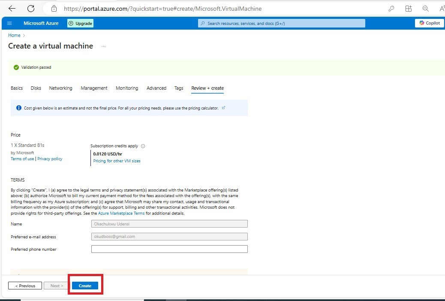
Task: Go back with the browser back arrow
Action: coord(12,9)
